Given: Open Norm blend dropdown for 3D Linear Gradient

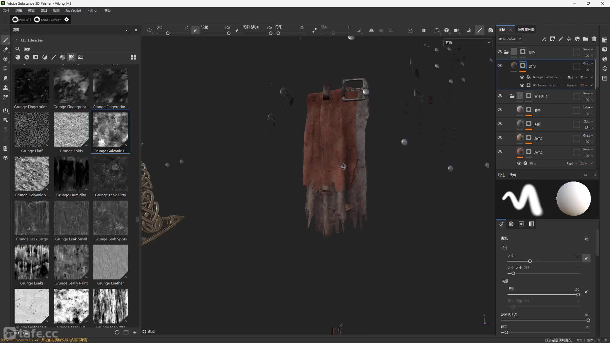Looking at the screenshot, I should pyautogui.click(x=572, y=85).
